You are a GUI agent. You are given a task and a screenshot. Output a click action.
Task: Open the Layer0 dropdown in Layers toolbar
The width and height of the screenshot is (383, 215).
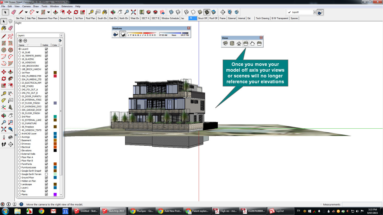click(x=315, y=12)
